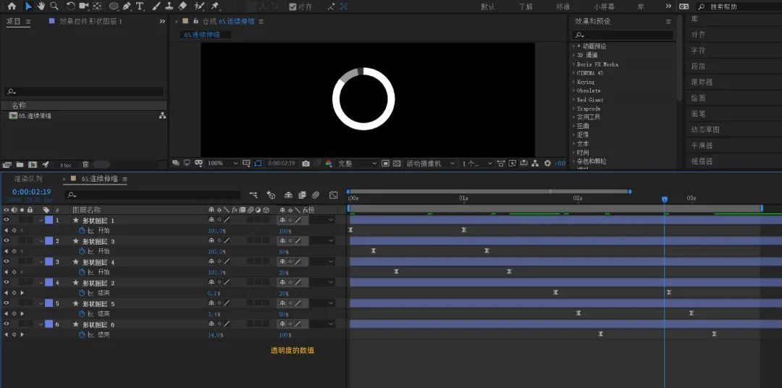This screenshot has width=782, height=388.
Task: Toggle the 对齐 snapping checkbox
Action: click(293, 7)
